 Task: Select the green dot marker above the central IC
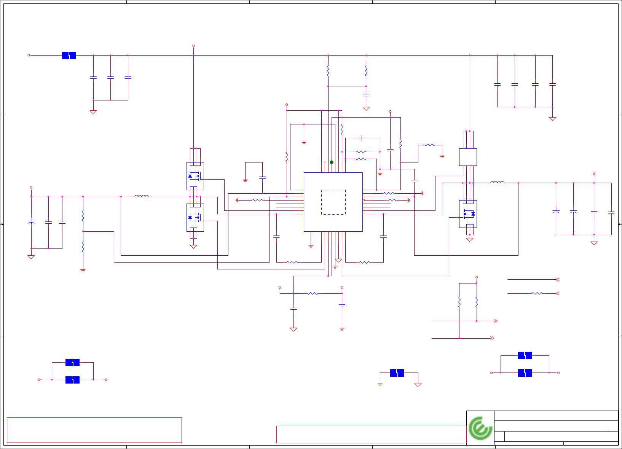coord(332,162)
